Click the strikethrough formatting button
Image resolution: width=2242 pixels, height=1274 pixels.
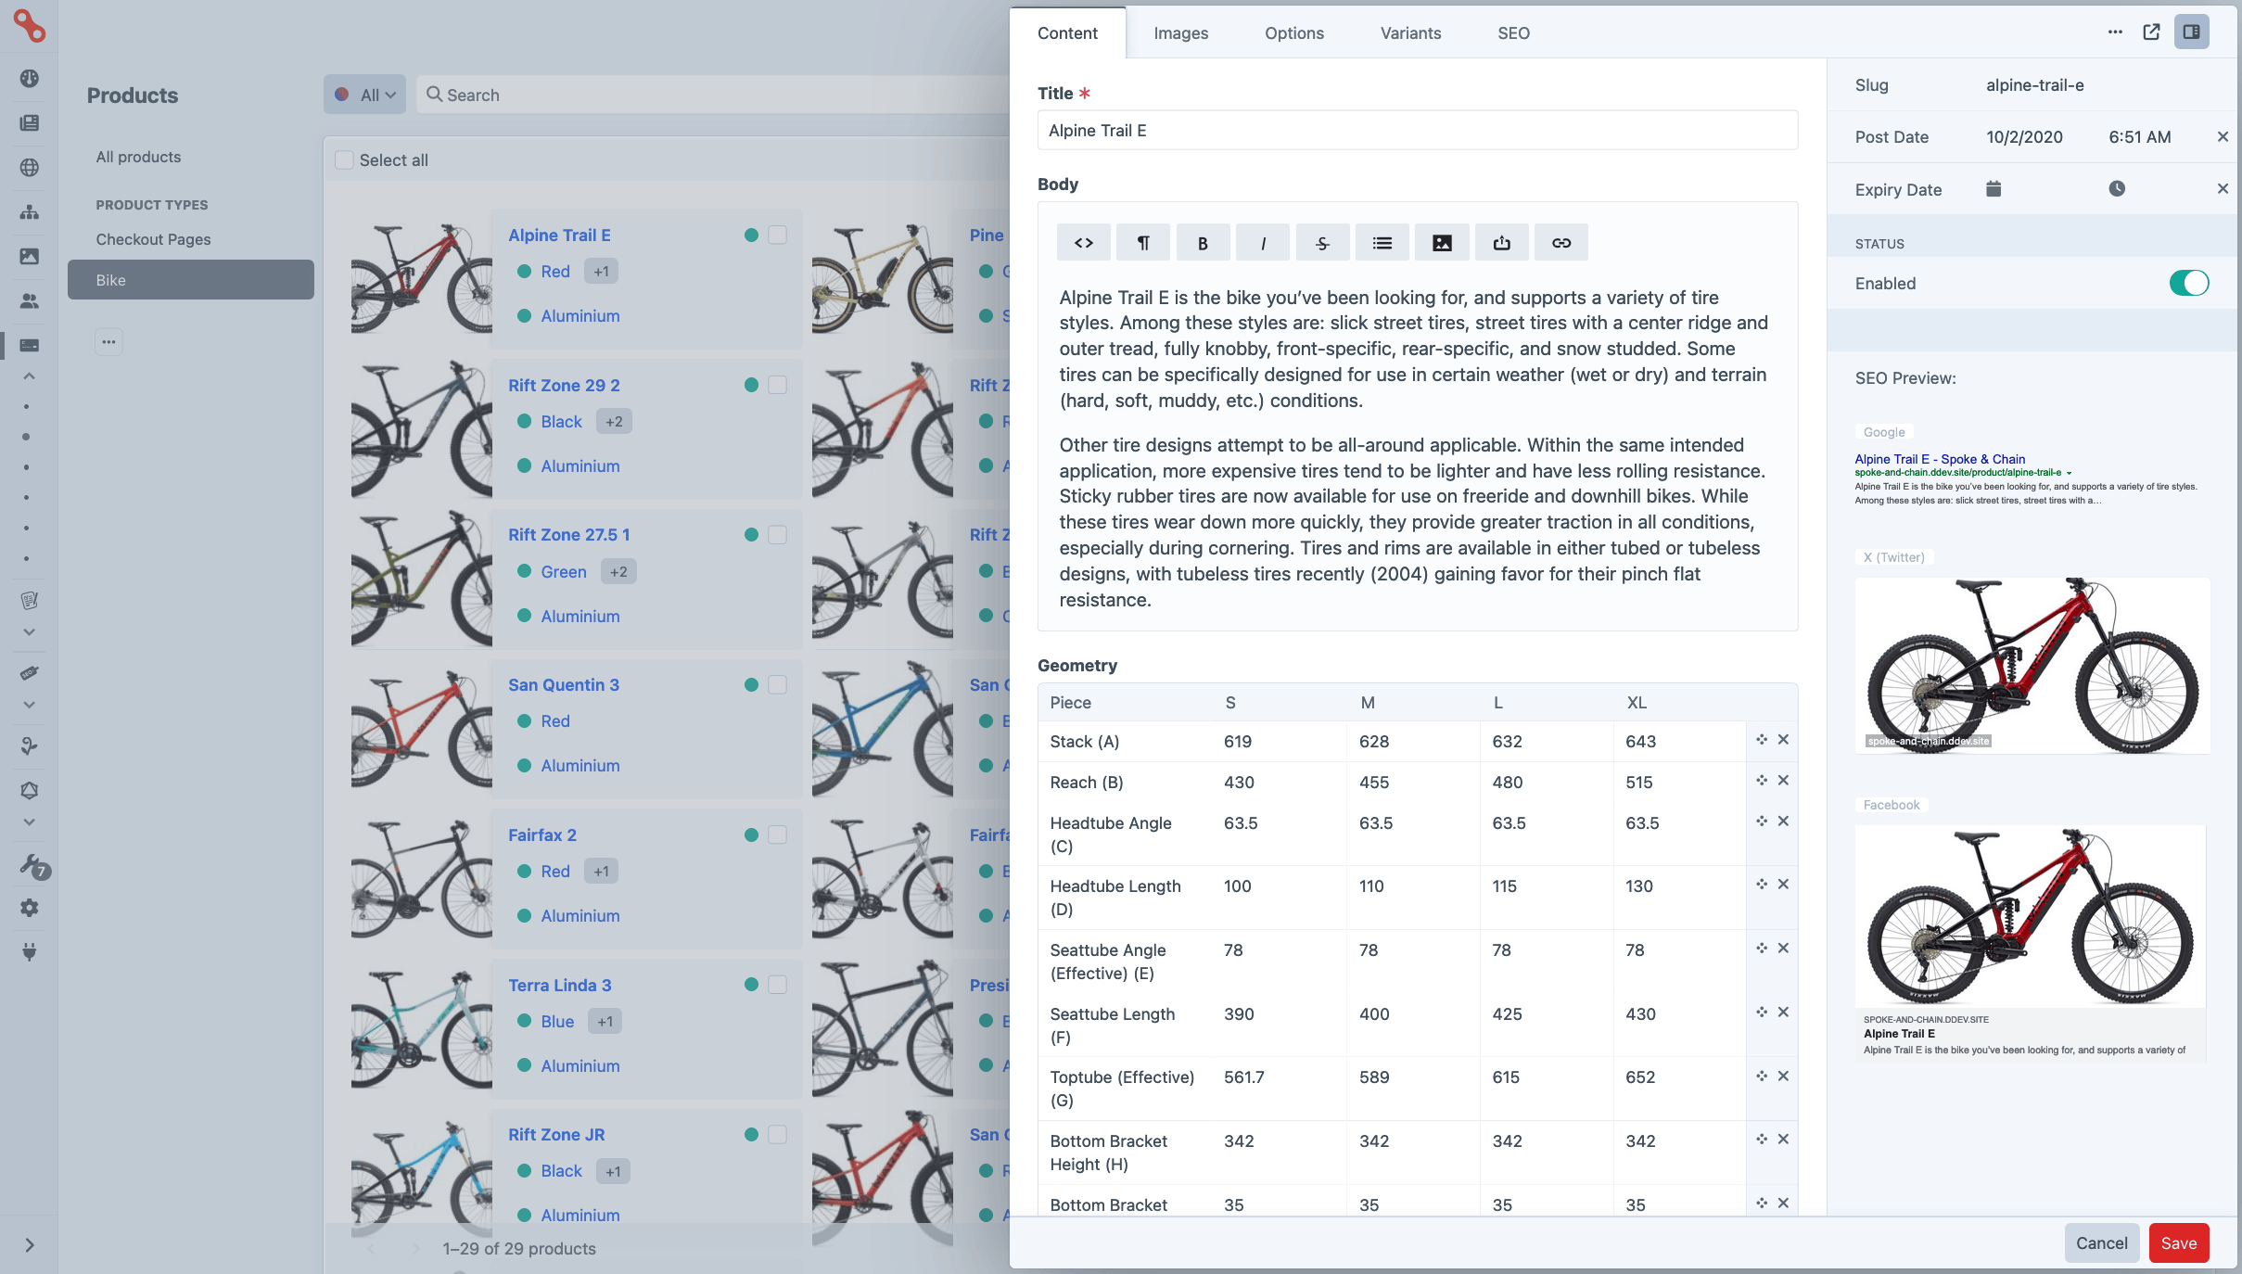coord(1322,243)
